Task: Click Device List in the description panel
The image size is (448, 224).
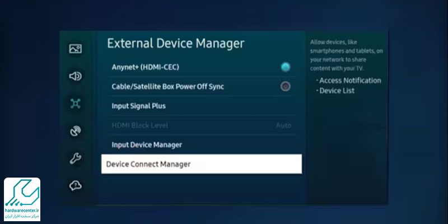Action: tap(337, 91)
